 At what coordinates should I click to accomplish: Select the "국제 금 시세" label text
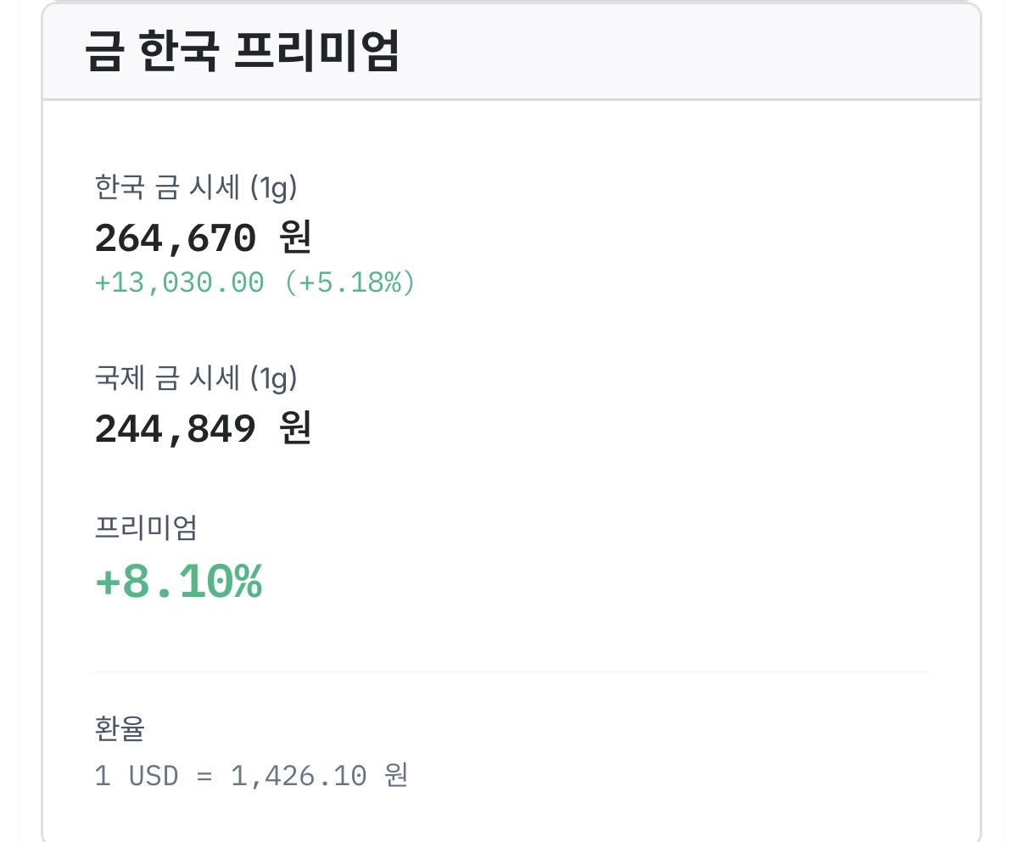pyautogui.click(x=167, y=377)
